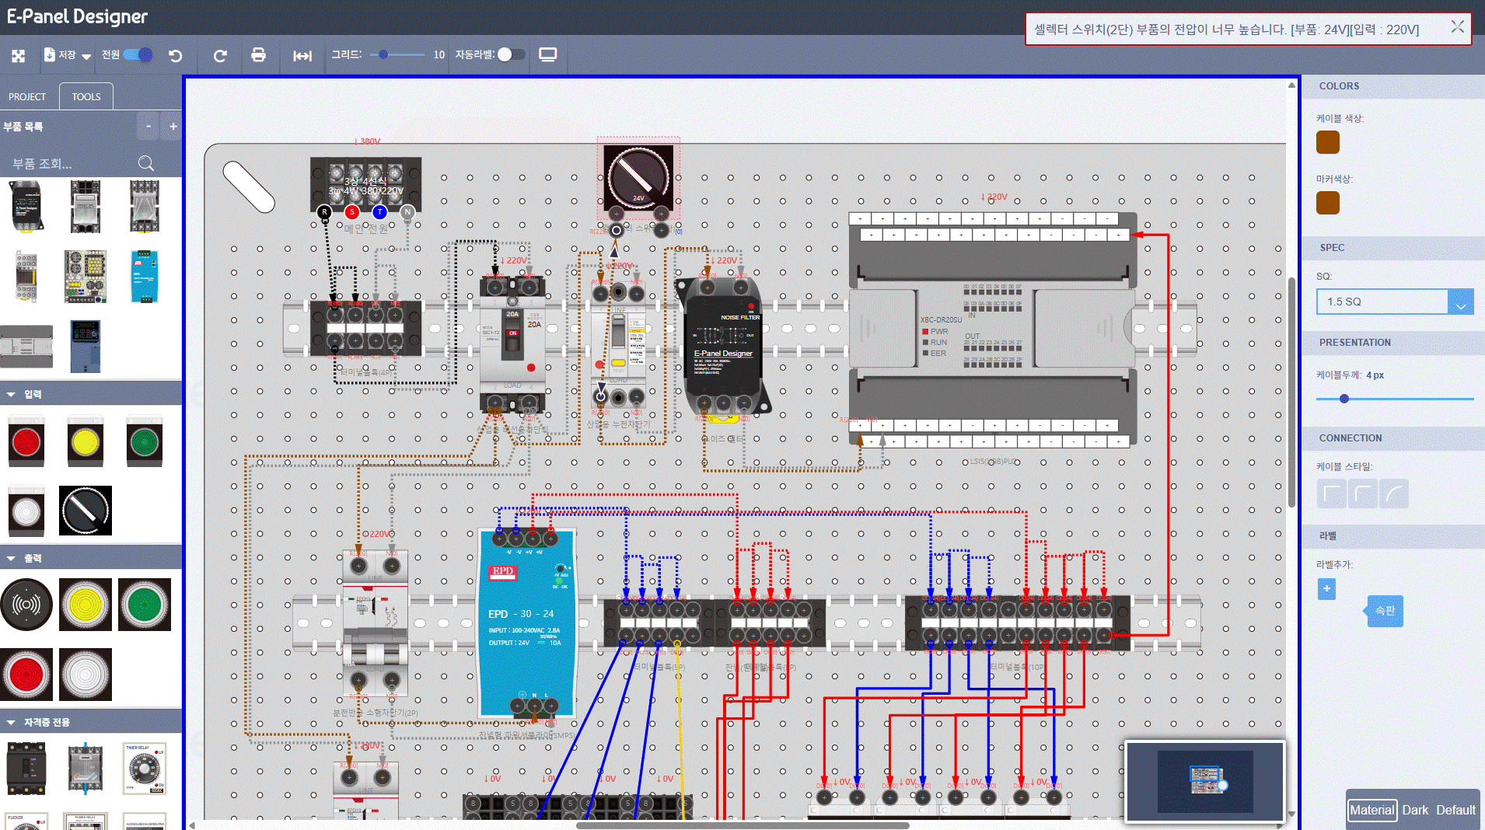The height and width of the screenshot is (830, 1485).
Task: Toggle the 전원 power switch
Action: 138,54
